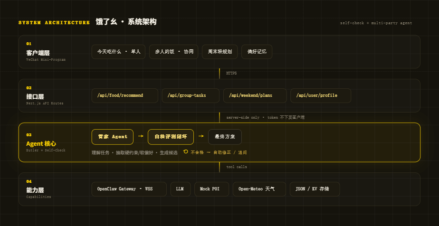
Task: Click the Open-Meteo 天气 chip
Action: click(259, 189)
